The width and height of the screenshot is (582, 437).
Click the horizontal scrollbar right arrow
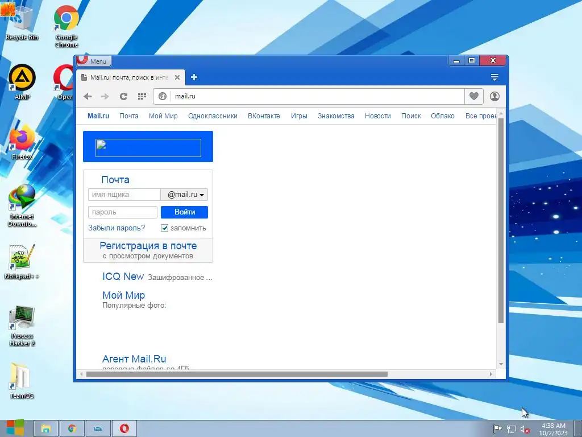click(491, 374)
